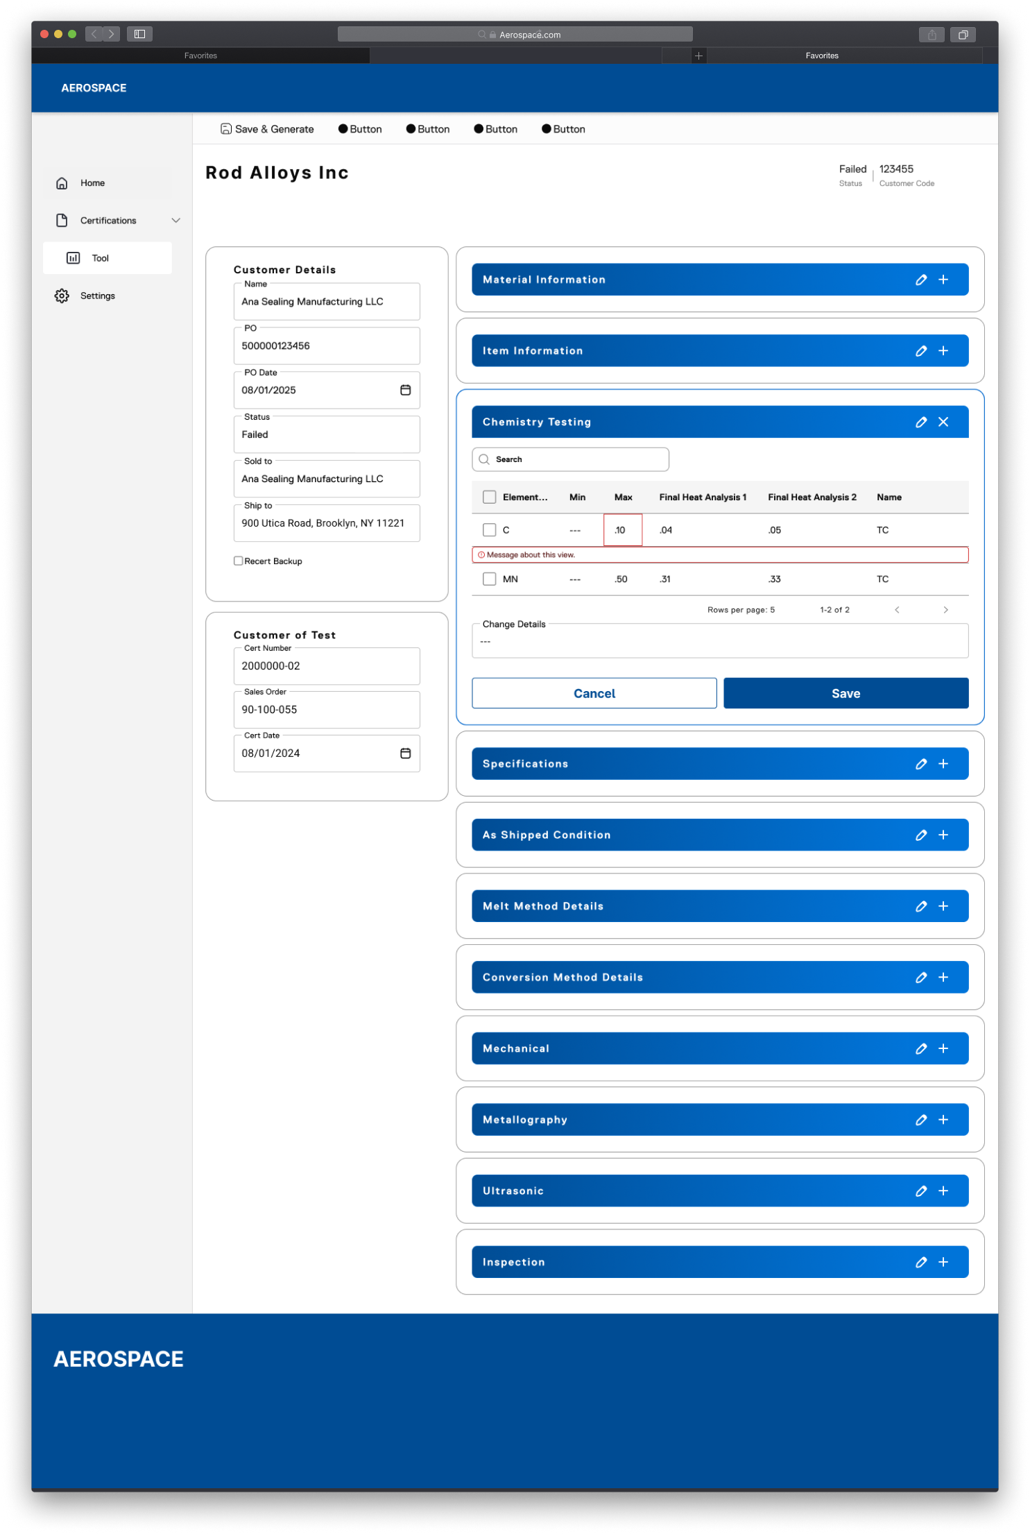The image size is (1030, 1534).
Task: Expand Melt Method Details with plus
Action: point(943,906)
